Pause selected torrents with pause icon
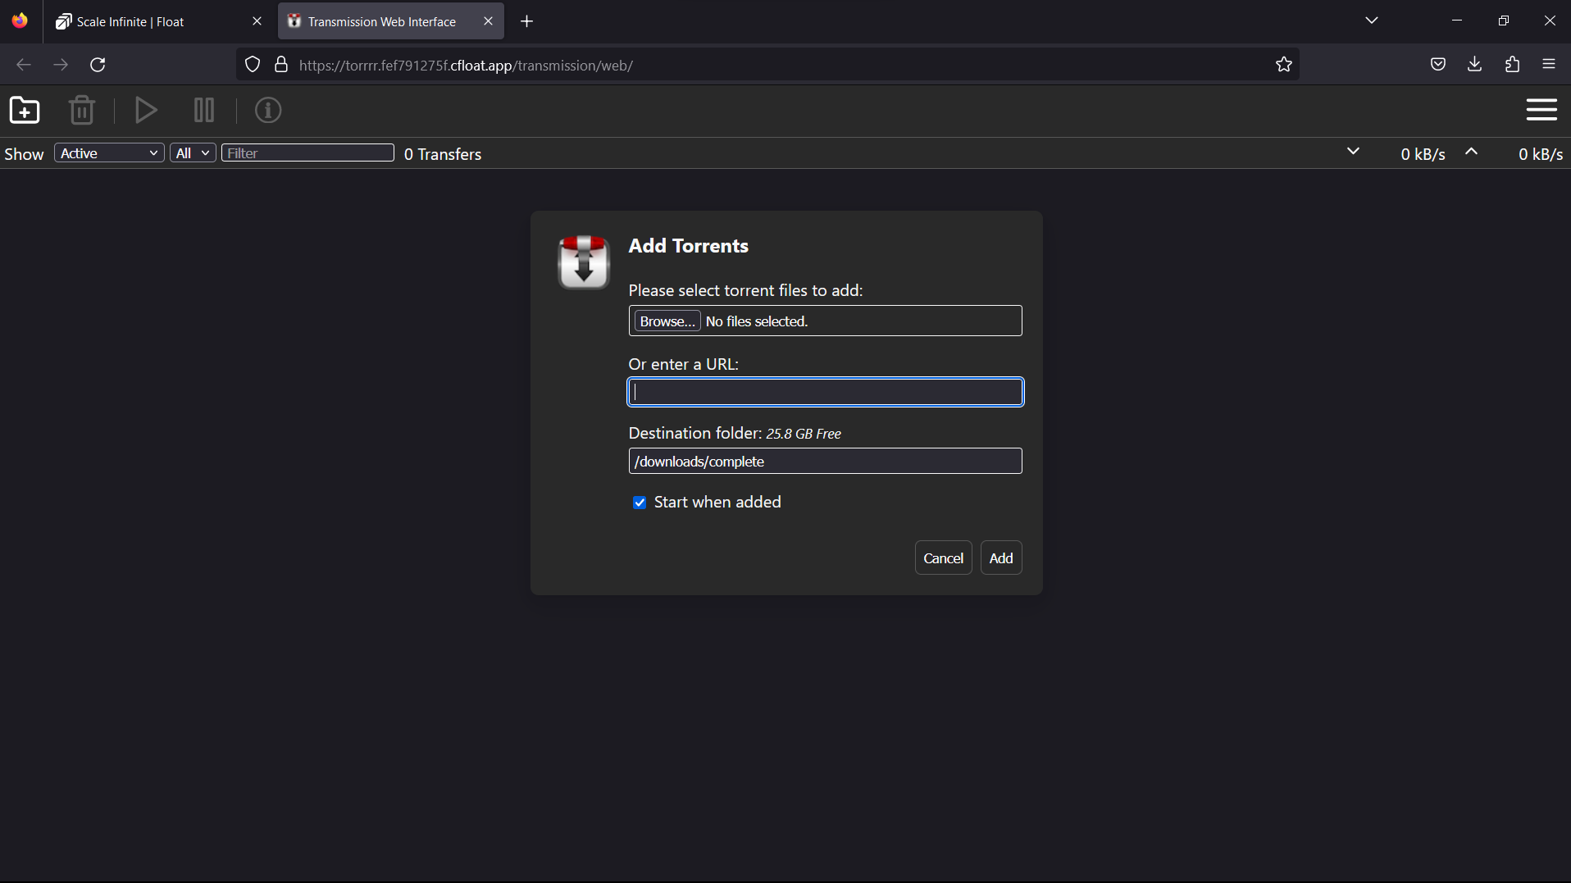Image resolution: width=1571 pixels, height=883 pixels. tap(204, 110)
